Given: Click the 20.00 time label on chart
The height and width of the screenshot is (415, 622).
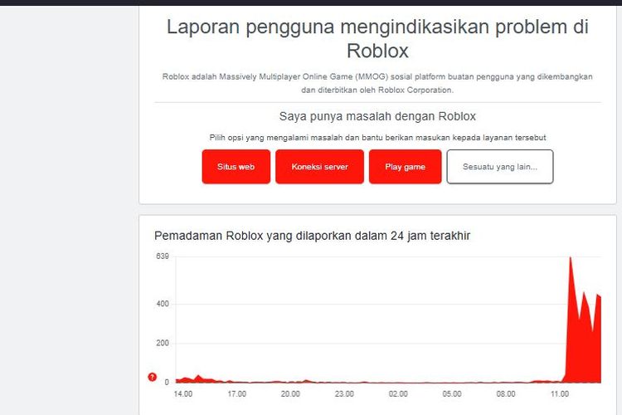Looking at the screenshot, I should pyautogui.click(x=290, y=394).
